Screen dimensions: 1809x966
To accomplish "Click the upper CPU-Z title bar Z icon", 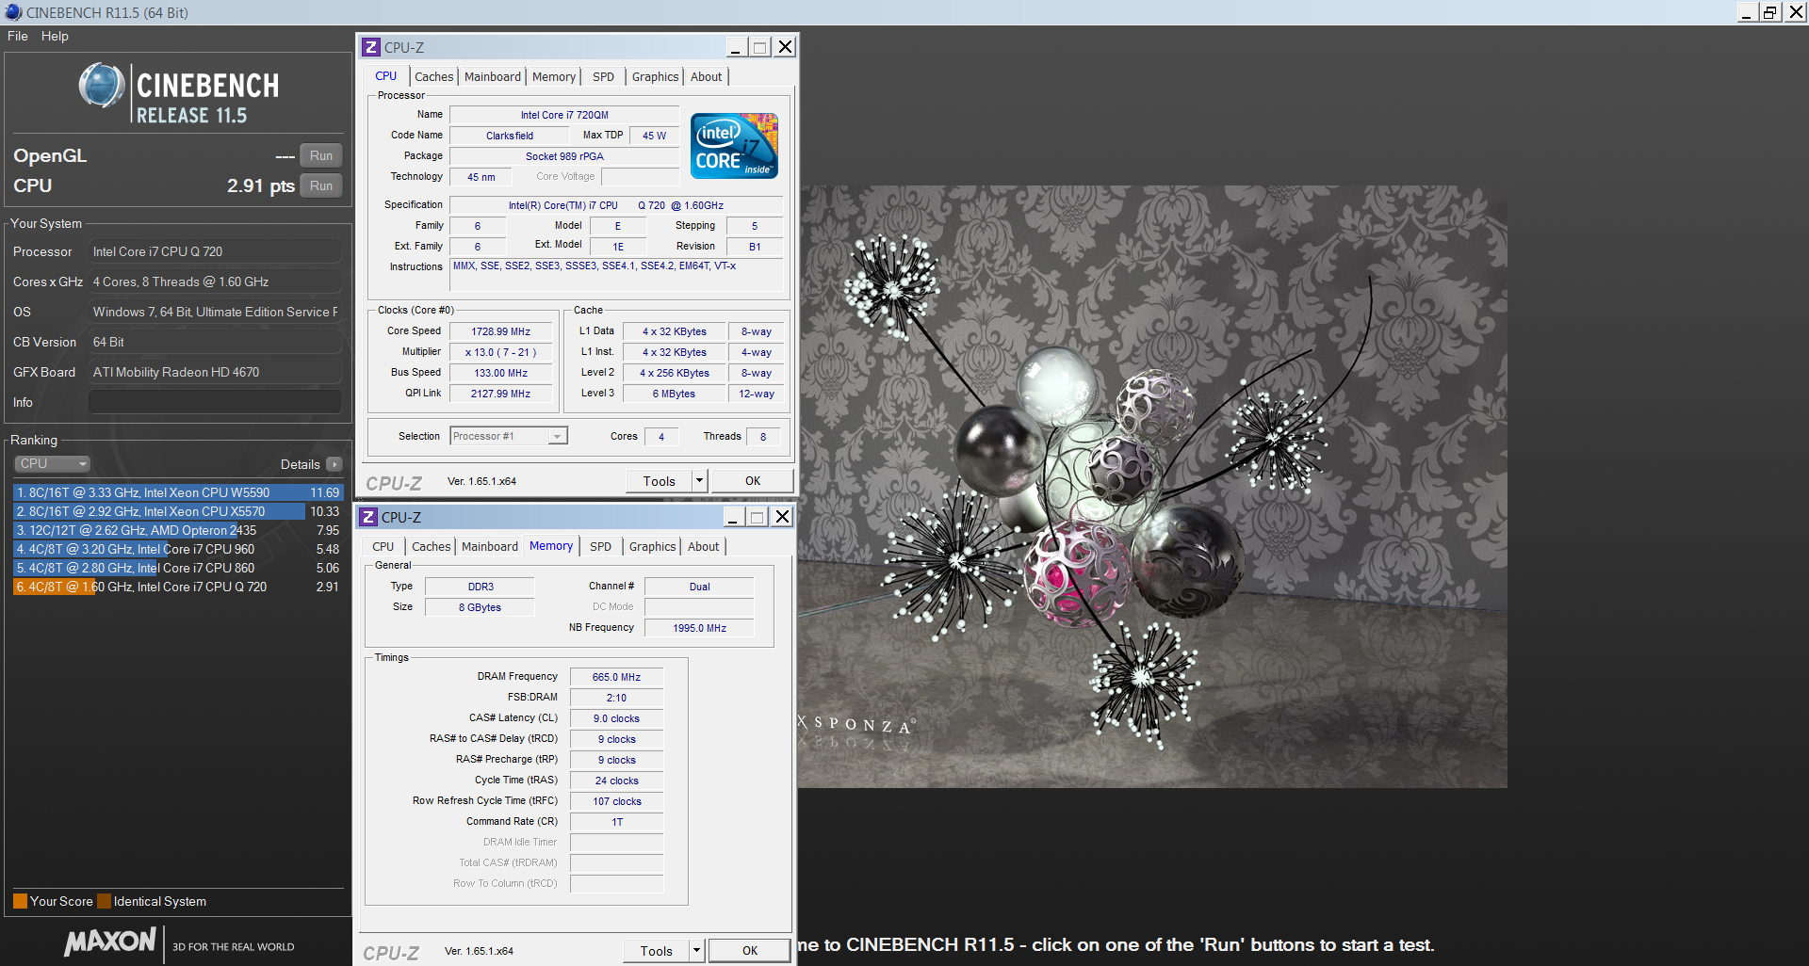I will (x=371, y=47).
